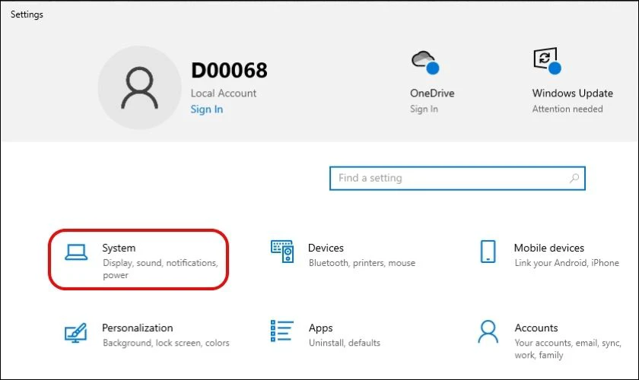Click the magnifier icon in search box
Image resolution: width=639 pixels, height=380 pixels.
tap(574, 178)
